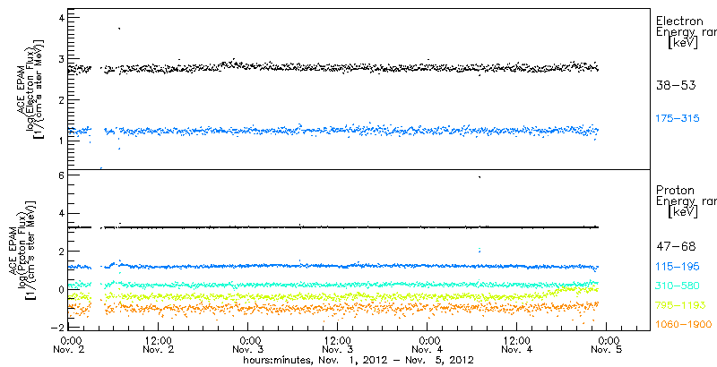717x367 pixels.
Task: Click the "[keV]" unit under Proton heading
Action: pyautogui.click(x=683, y=212)
